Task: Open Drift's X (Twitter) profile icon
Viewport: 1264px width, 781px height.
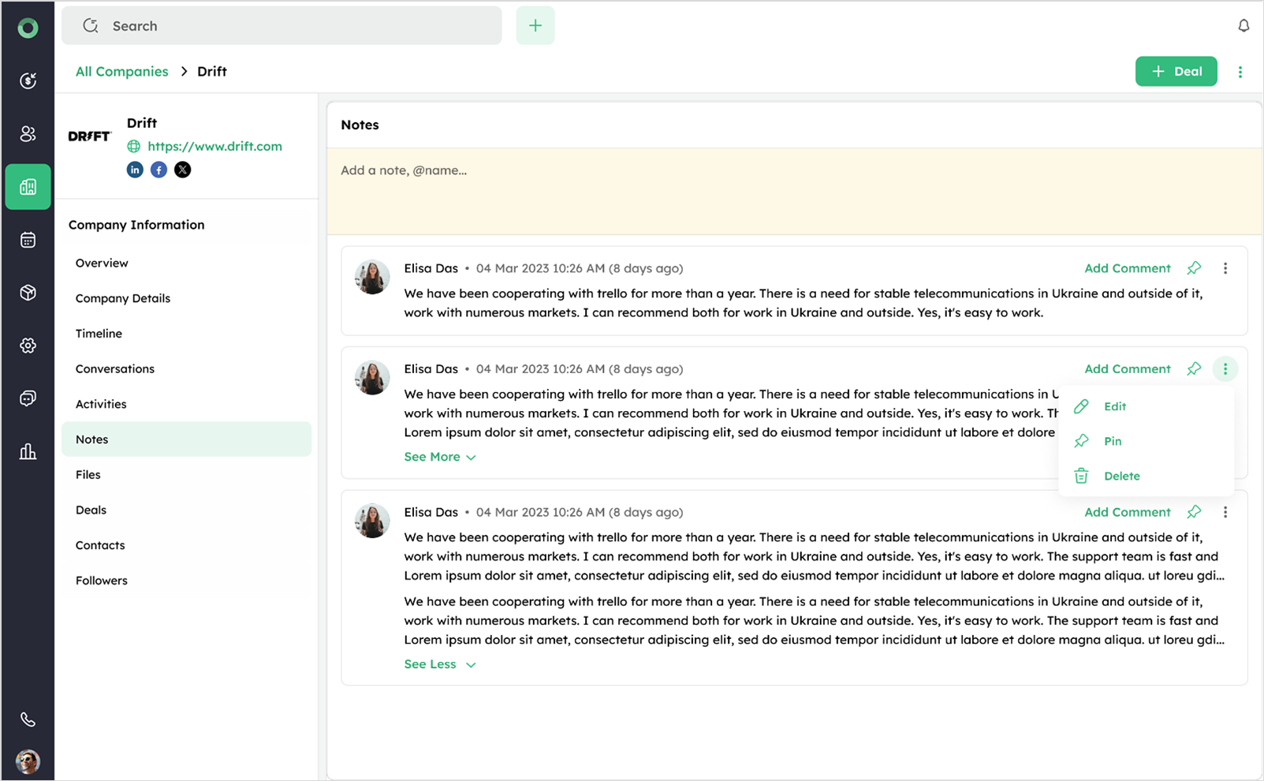Action: click(x=182, y=170)
